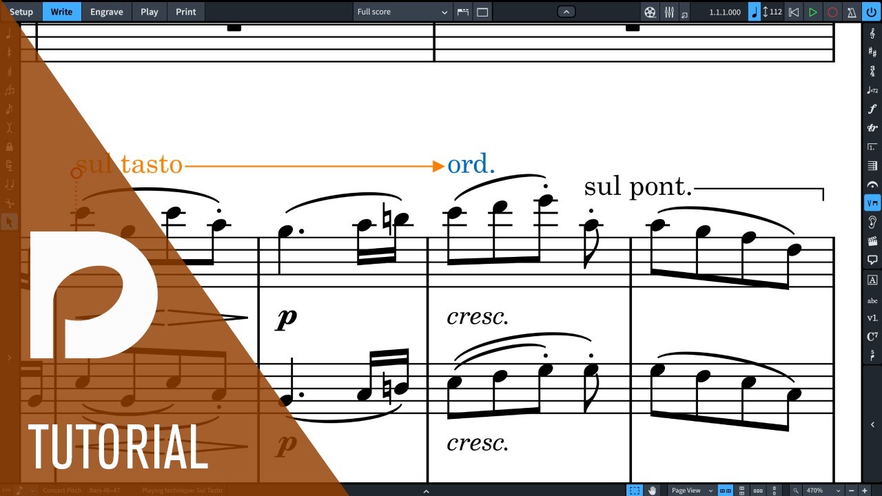Screen dimensions: 882x496
Task: Click the abc Text icon
Action: (x=872, y=300)
